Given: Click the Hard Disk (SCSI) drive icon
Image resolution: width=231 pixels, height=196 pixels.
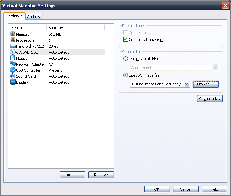Looking at the screenshot, I should (13, 46).
